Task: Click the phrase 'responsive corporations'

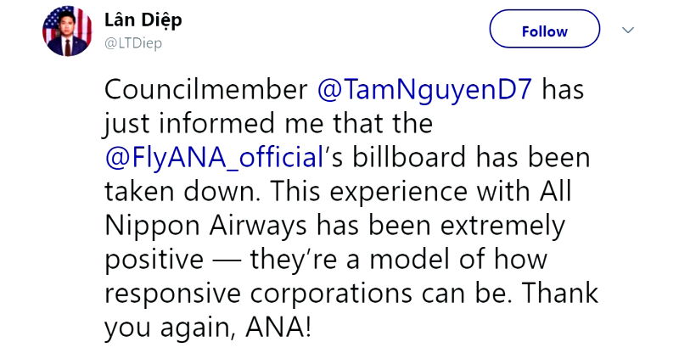Action: pyautogui.click(x=259, y=295)
